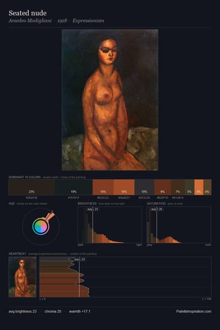Click the small heartbeat painting thumbnail
The height and width of the screenshot is (330, 220).
coord(23,277)
